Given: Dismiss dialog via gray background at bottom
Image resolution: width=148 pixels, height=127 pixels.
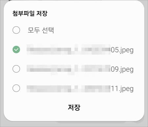Looking at the screenshot, I should tap(74, 124).
